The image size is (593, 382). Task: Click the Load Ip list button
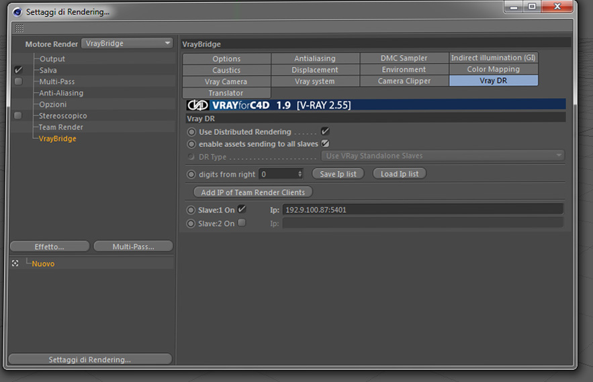pos(400,174)
